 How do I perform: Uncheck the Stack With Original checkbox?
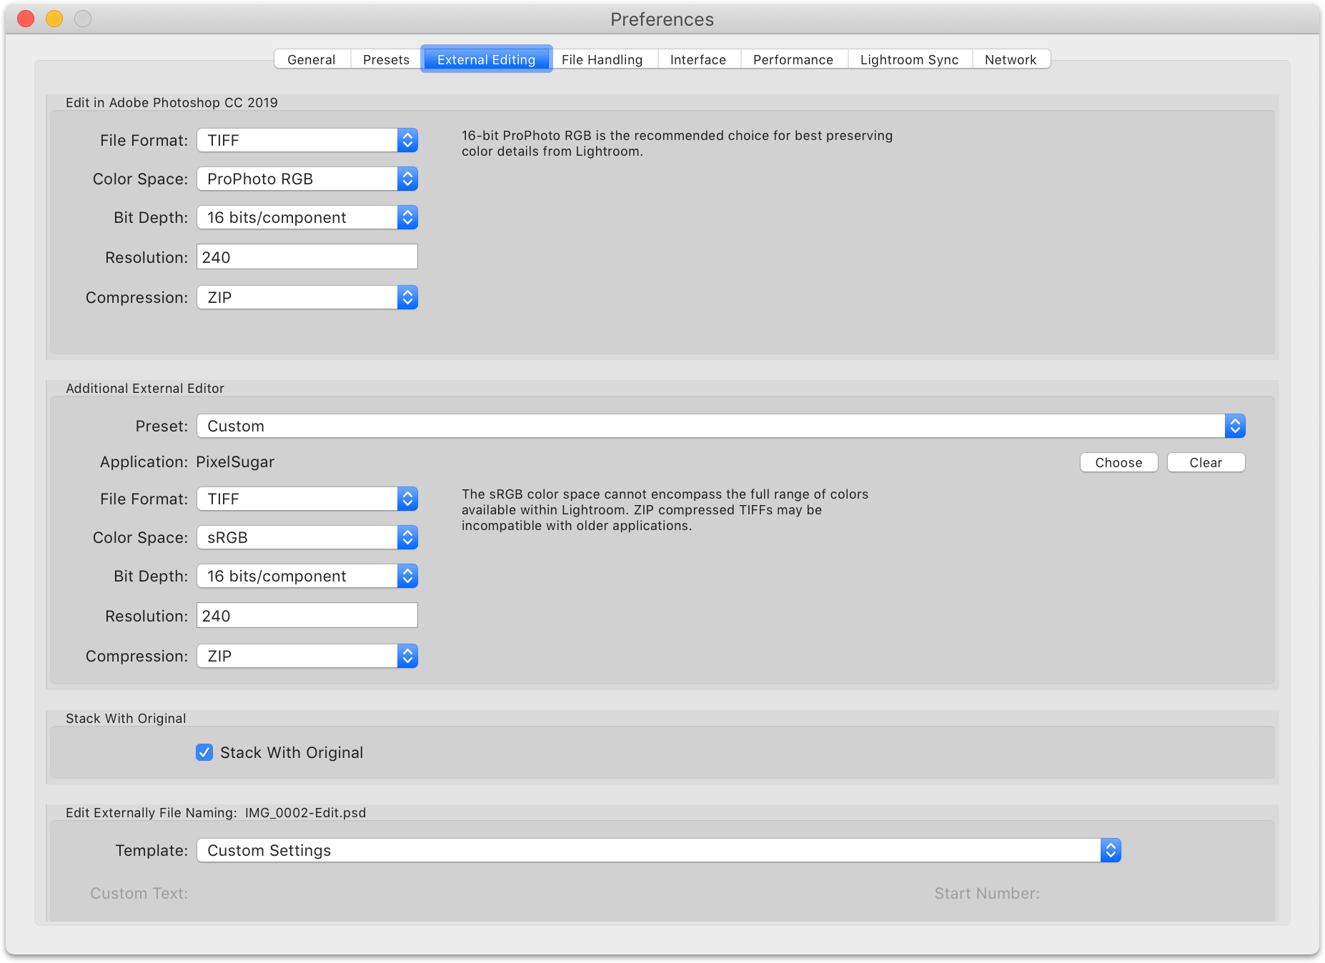coord(204,752)
